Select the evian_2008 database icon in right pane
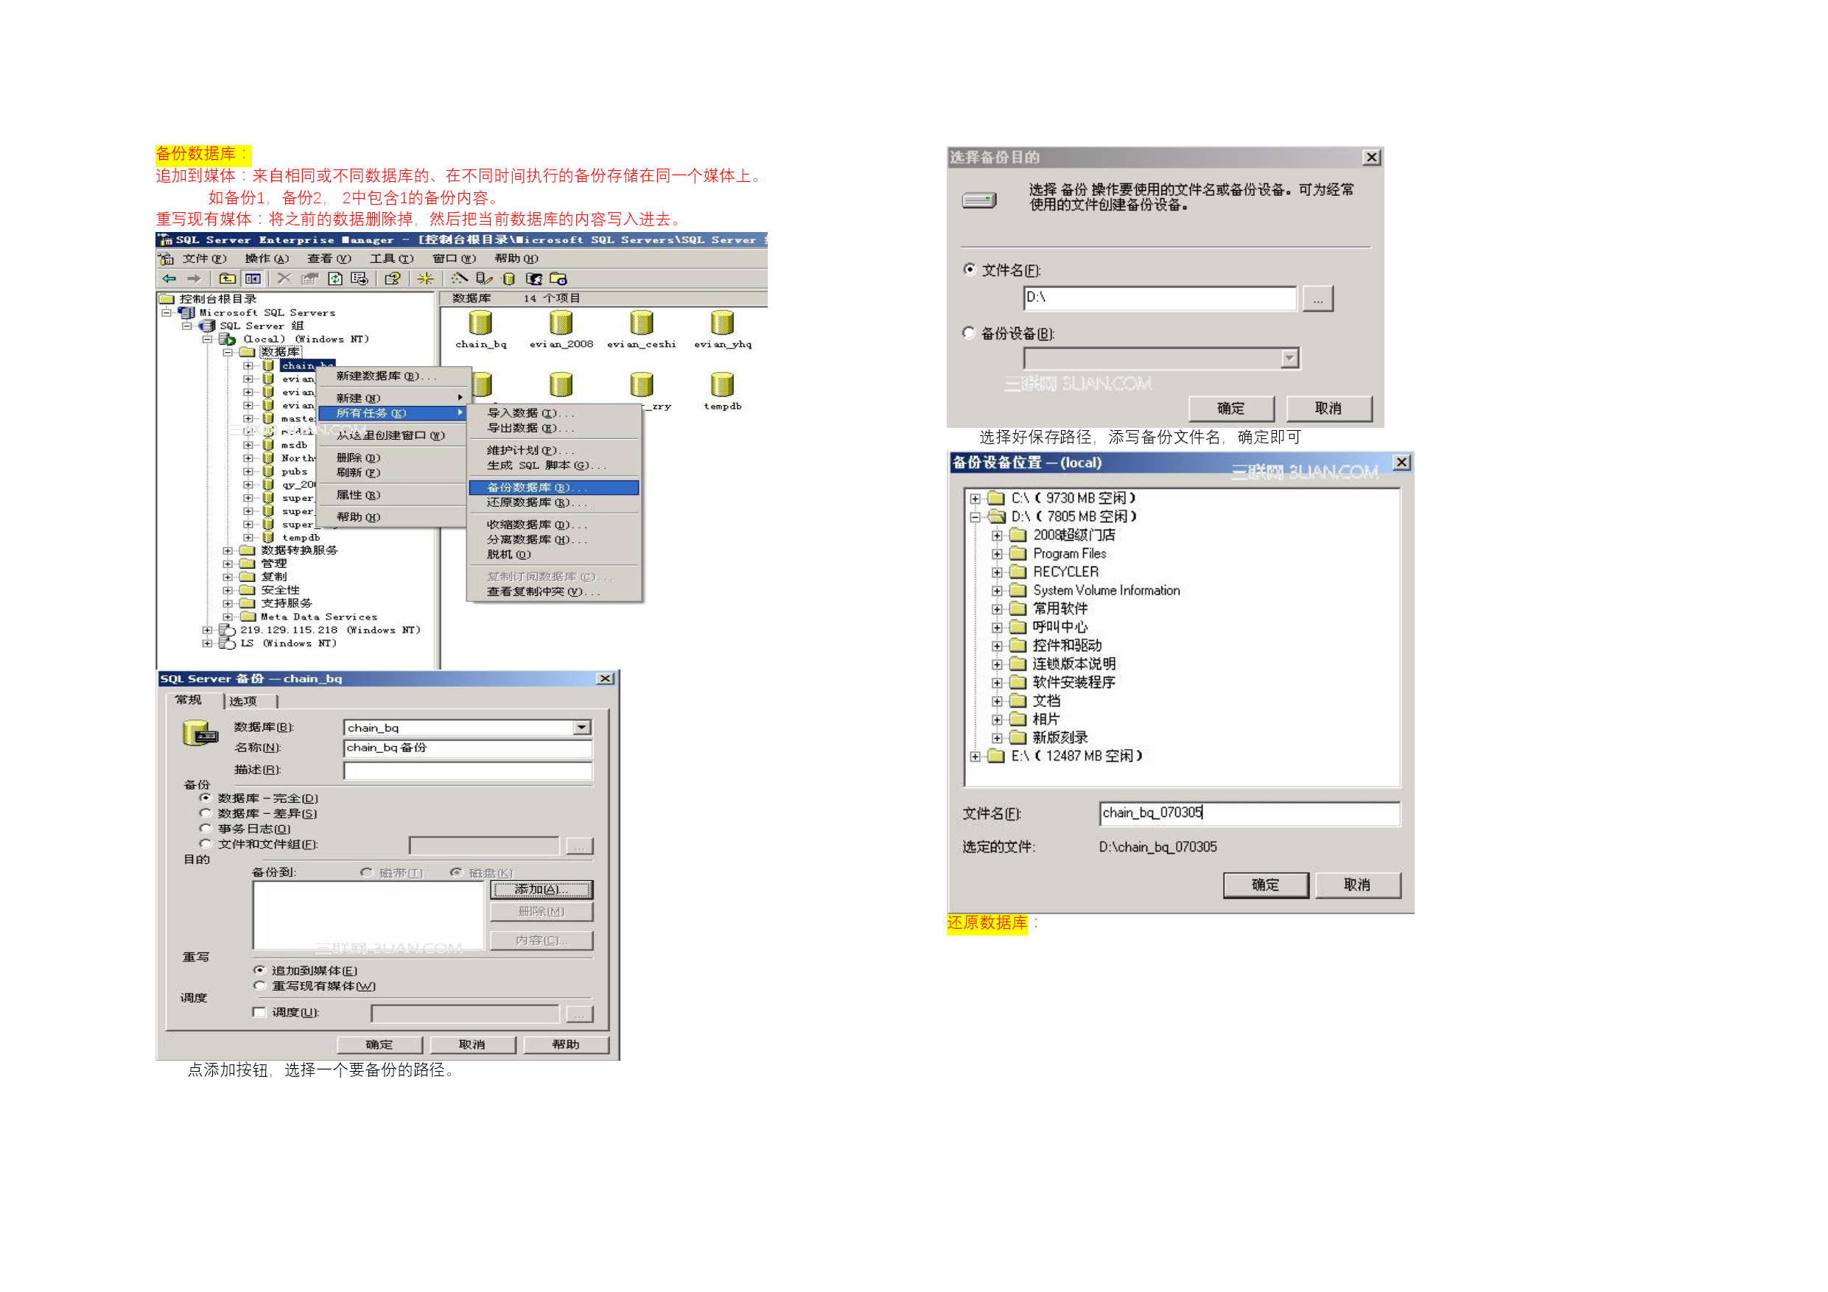 click(x=561, y=323)
